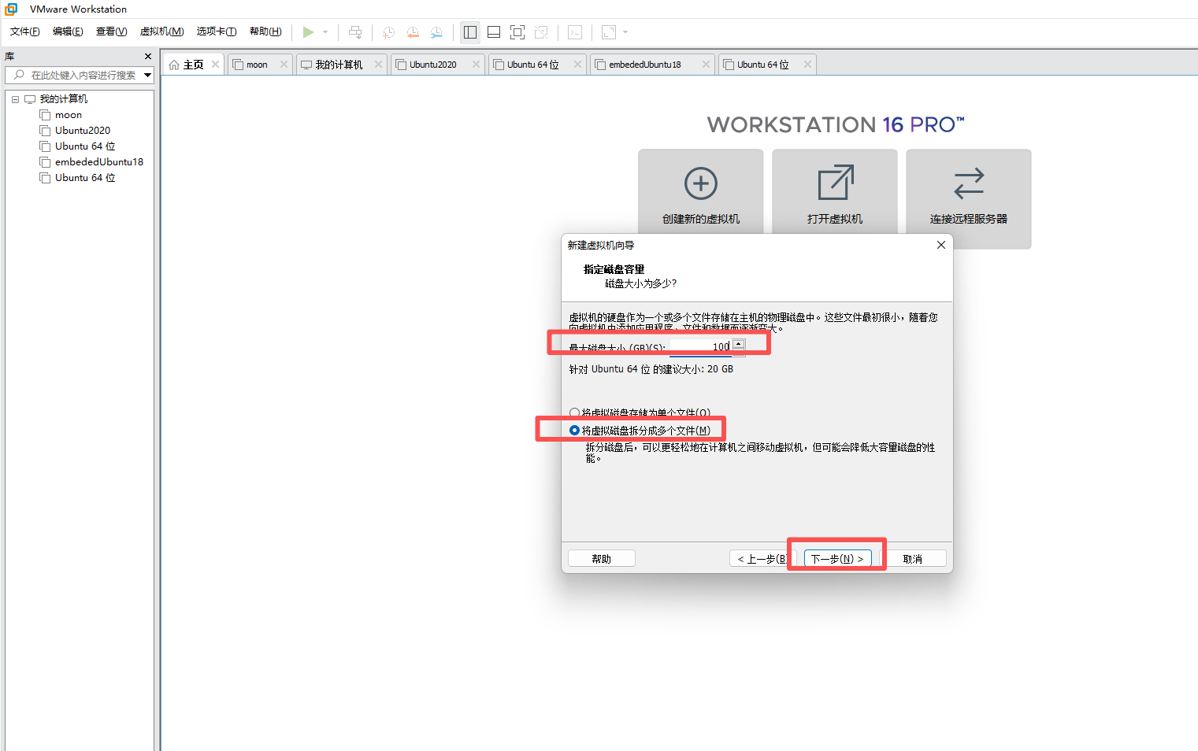Open the 编辑(E) menu
The height and width of the screenshot is (751, 1198).
tap(68, 31)
